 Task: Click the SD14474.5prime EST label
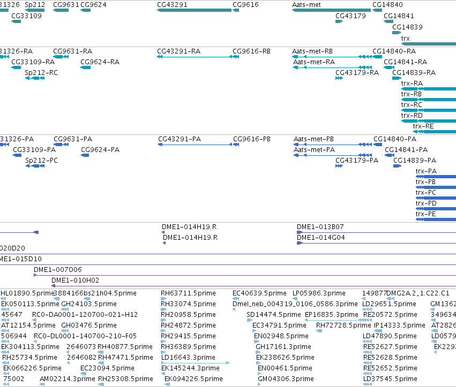(x=274, y=315)
